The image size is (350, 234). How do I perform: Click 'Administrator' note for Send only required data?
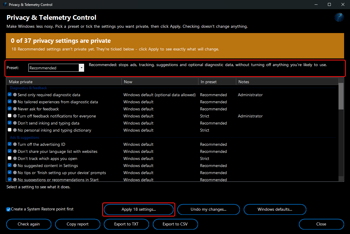pyautogui.click(x=250, y=95)
